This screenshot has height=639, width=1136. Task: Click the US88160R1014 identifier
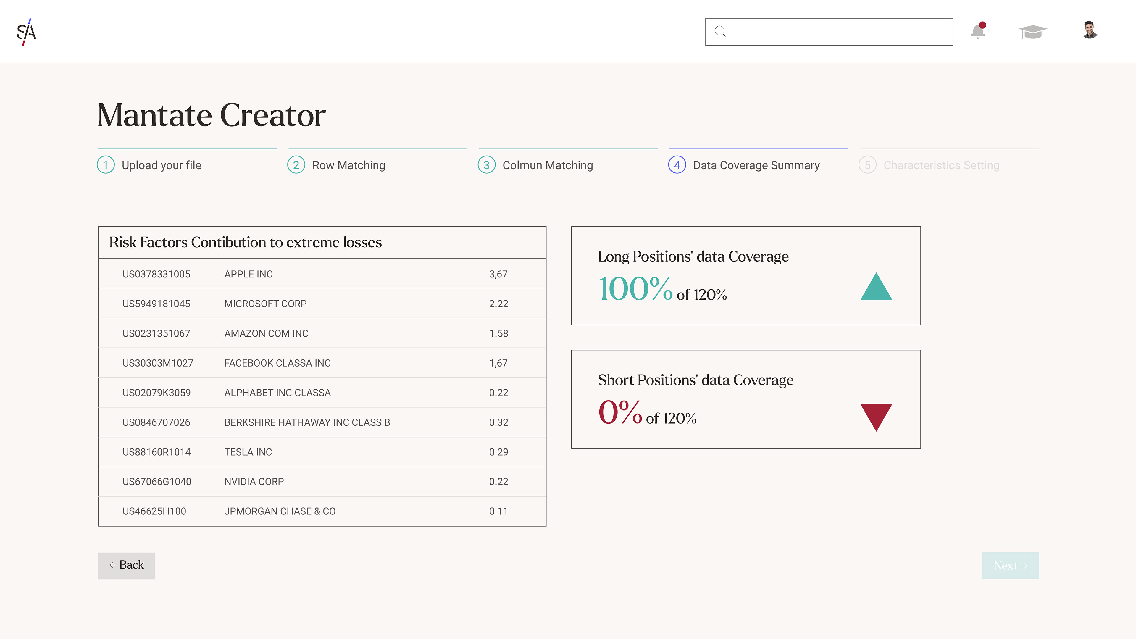pos(156,451)
